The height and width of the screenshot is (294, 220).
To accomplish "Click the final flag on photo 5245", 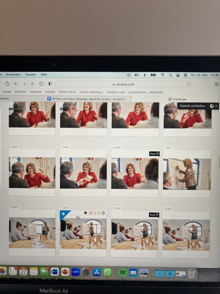I will point(154,154).
